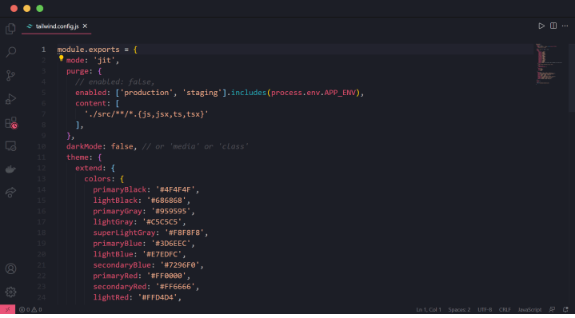Open the Remote Explorer icon

[x=10, y=146]
